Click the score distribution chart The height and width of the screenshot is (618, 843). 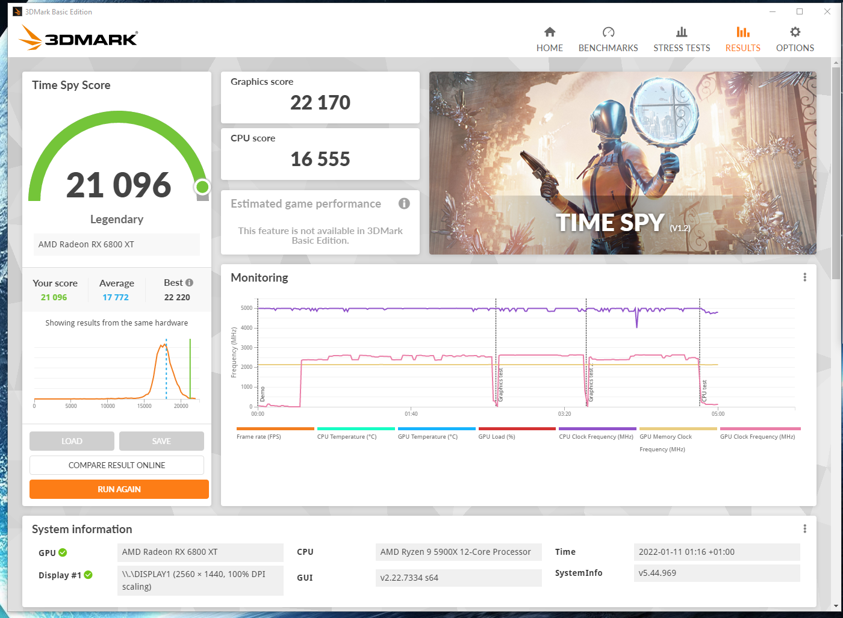(x=117, y=373)
